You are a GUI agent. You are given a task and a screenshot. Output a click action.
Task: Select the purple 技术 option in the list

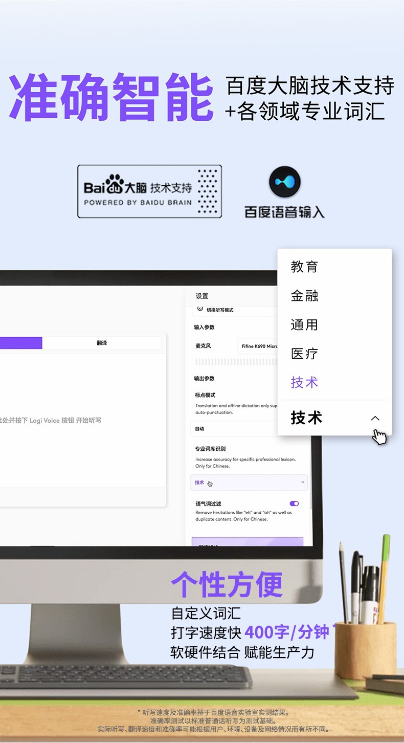click(305, 382)
